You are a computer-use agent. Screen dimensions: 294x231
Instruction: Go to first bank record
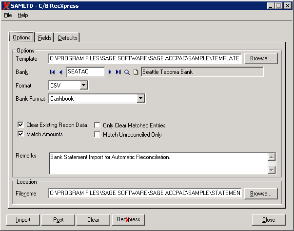tap(52, 72)
